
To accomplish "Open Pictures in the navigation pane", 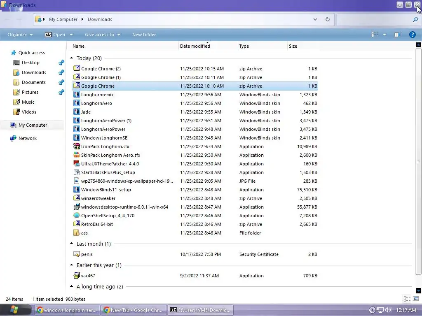I will (x=30, y=92).
